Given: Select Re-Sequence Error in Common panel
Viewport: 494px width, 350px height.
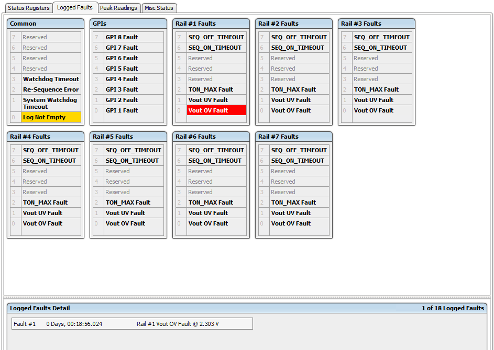Looking at the screenshot, I should pyautogui.click(x=51, y=89).
